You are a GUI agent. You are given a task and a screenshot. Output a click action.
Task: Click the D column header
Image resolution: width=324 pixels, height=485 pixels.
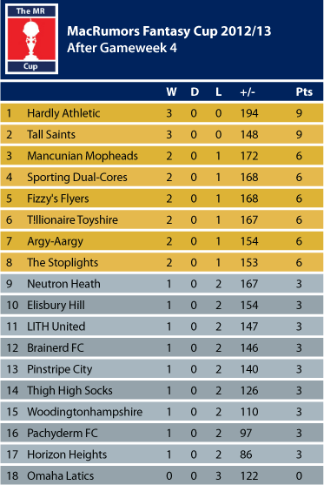point(195,92)
